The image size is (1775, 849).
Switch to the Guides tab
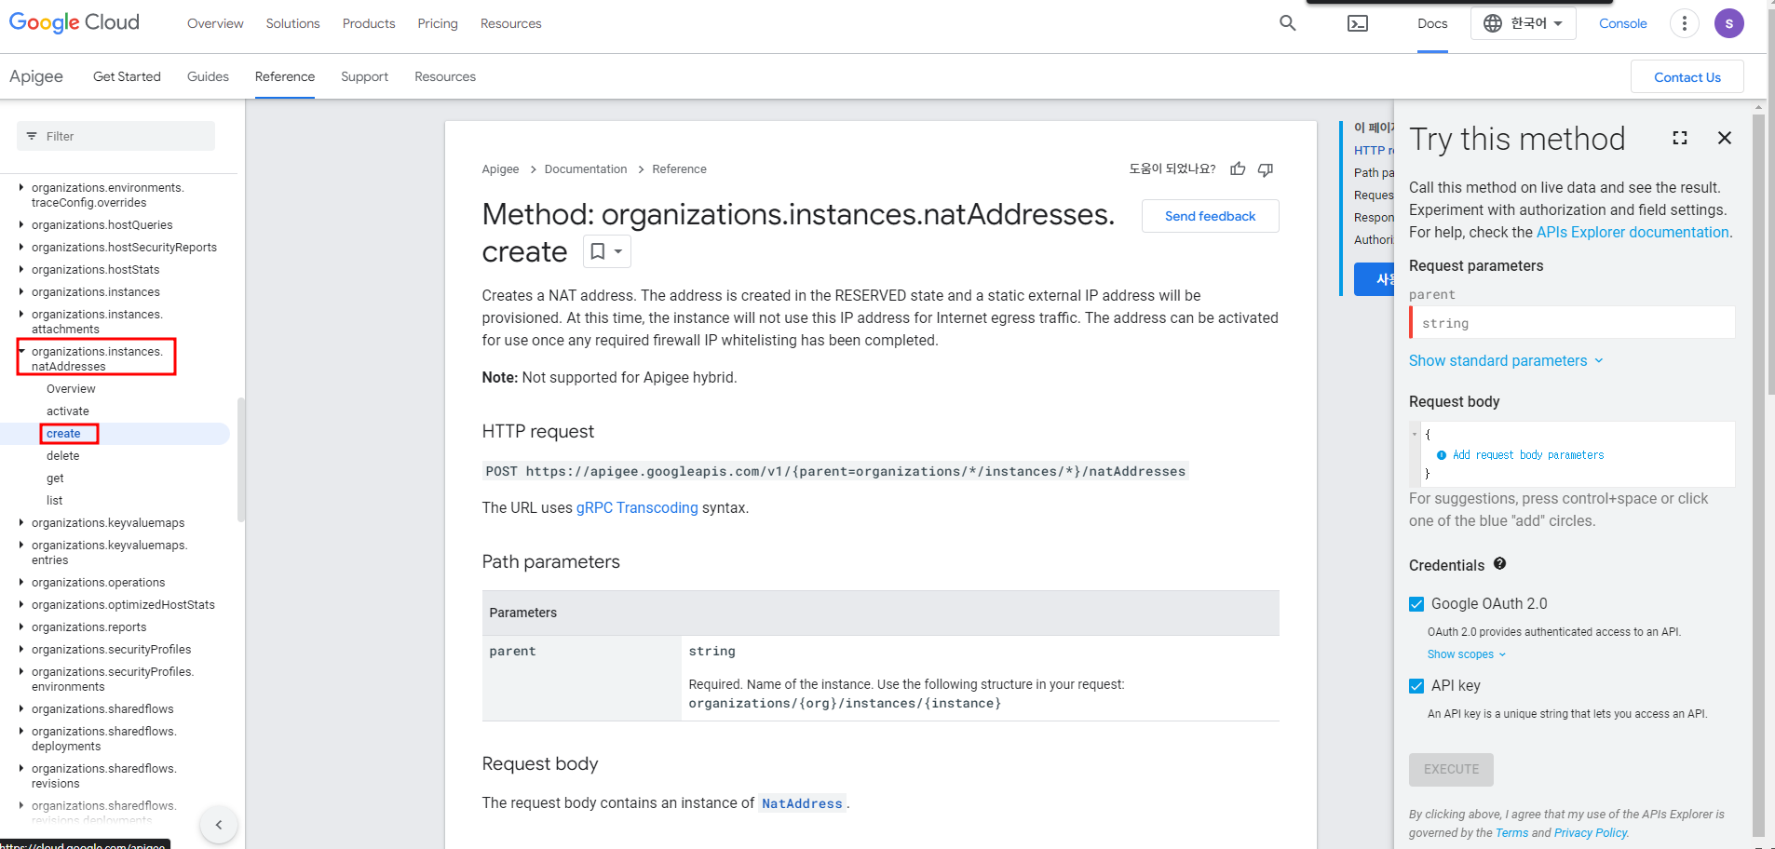[x=208, y=76]
